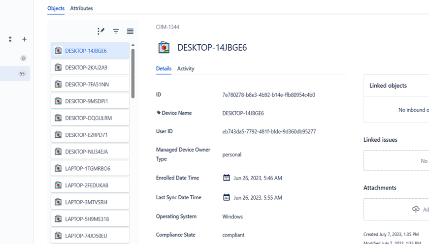The image size is (429, 244).
Task: Click the scroll up arrow of object list
Action: [x=132, y=45]
